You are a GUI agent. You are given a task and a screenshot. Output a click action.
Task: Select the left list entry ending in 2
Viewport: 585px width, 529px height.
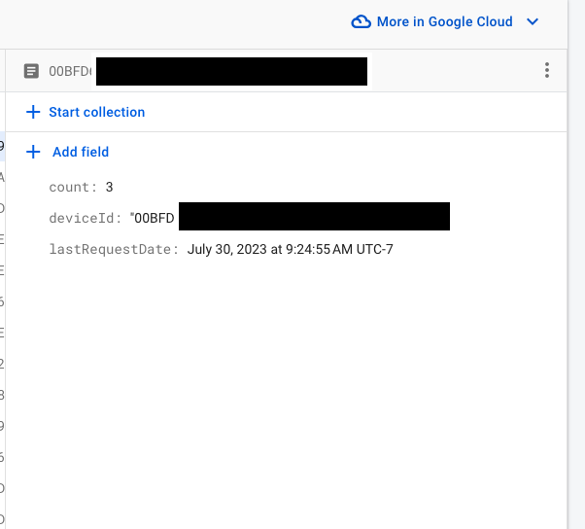2,364
